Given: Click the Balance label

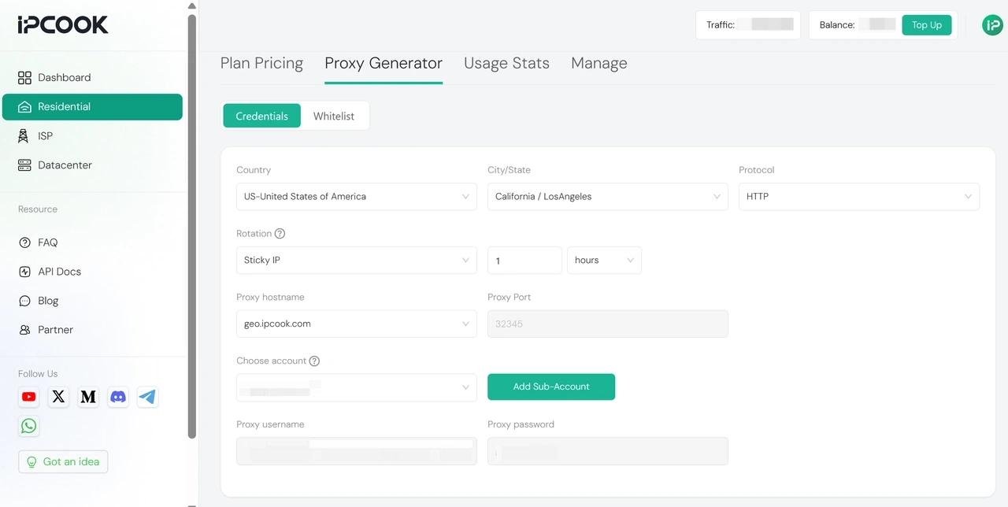Looking at the screenshot, I should click(x=837, y=25).
